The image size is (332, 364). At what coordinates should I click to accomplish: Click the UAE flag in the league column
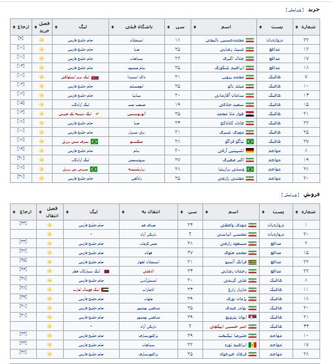105,290
